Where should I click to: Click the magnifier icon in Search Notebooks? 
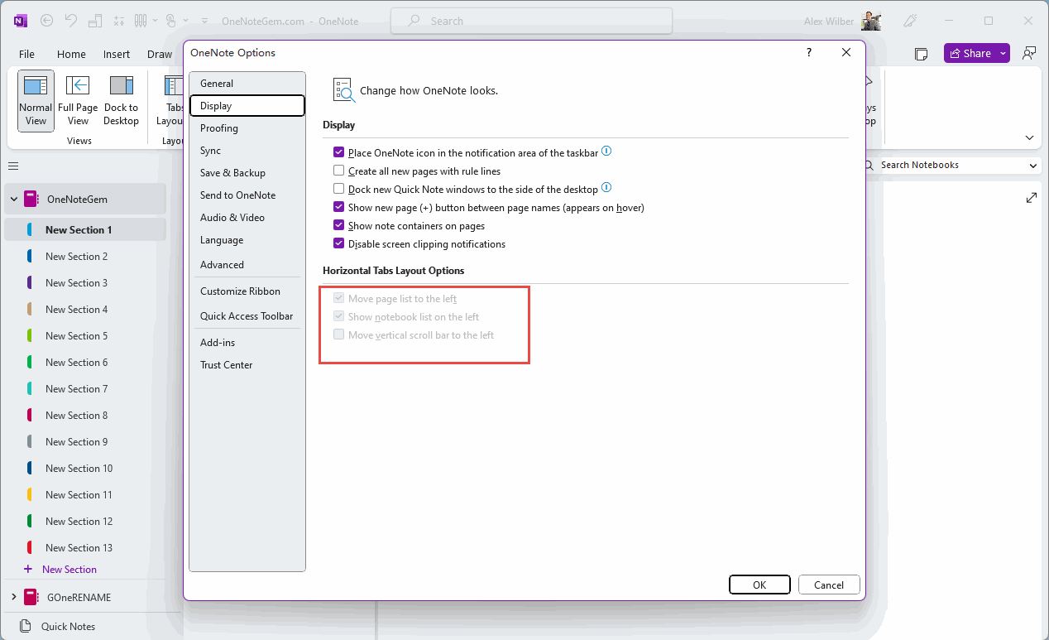click(869, 166)
